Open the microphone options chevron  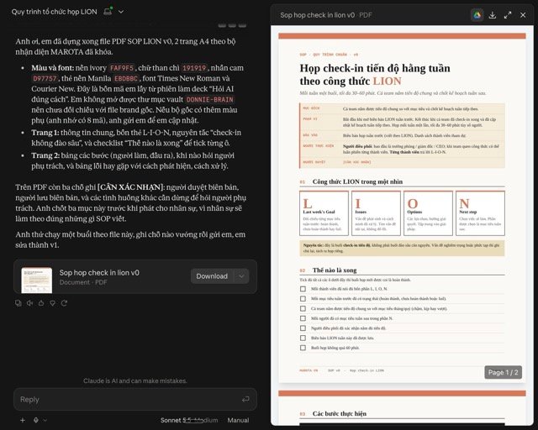45,420
